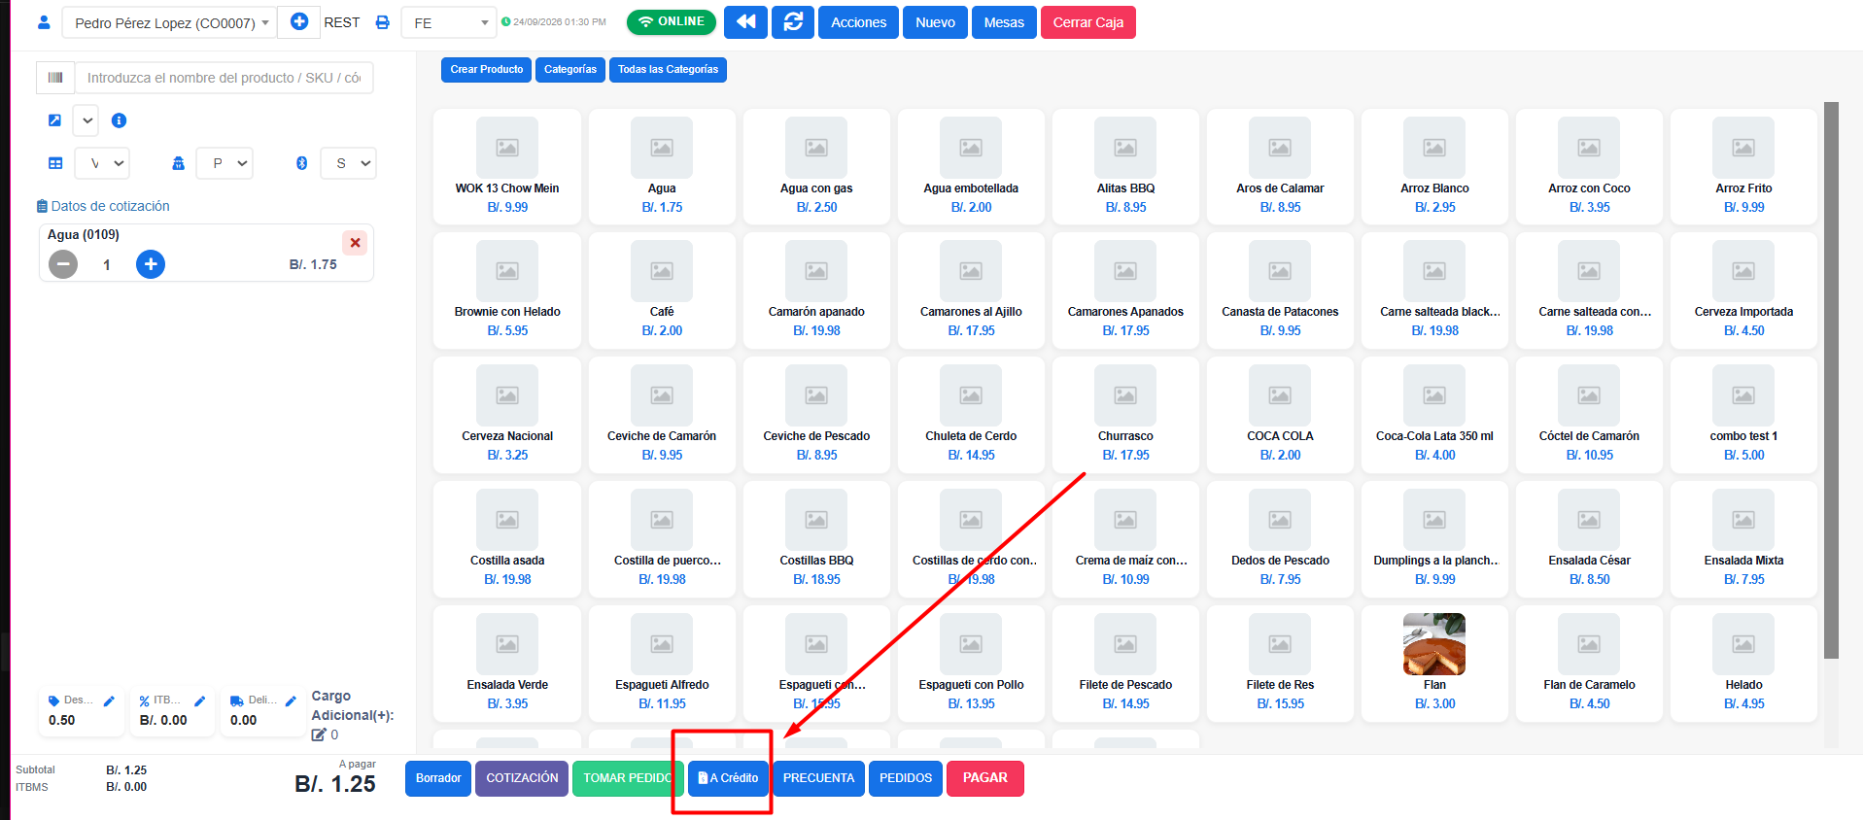Click the printer icon beside REST

(x=383, y=22)
